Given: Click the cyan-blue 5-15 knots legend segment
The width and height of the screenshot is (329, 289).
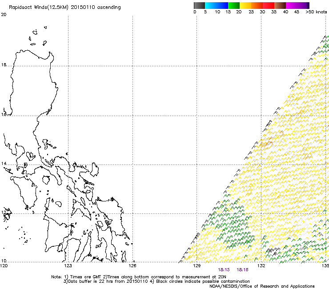Looking at the screenshot, I should (x=217, y=5).
